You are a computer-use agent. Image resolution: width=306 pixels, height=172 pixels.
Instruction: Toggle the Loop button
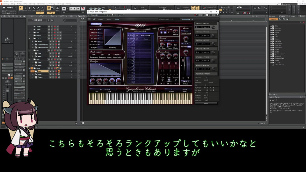(x=135, y=8)
